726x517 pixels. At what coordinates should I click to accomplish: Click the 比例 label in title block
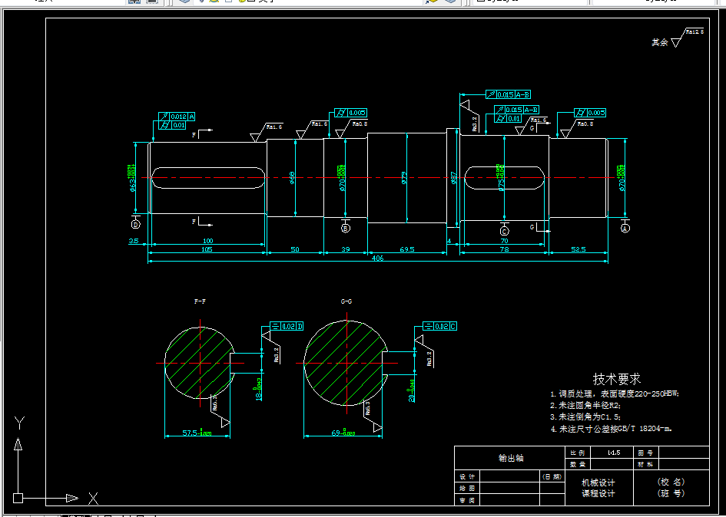click(x=578, y=453)
